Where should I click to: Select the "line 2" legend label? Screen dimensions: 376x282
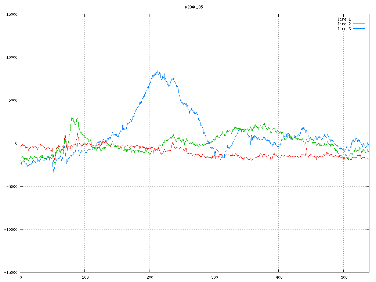coord(344,24)
